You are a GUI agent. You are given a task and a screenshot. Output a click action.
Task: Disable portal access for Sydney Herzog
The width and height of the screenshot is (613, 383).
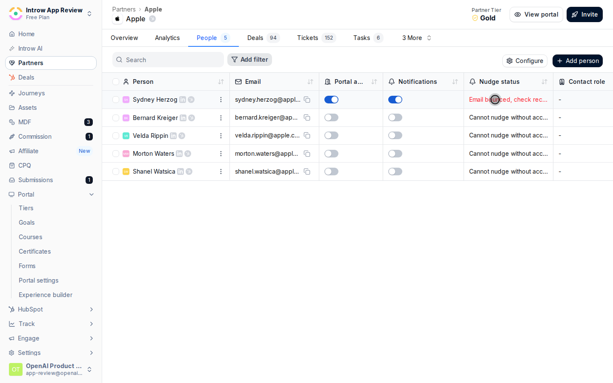tap(331, 100)
